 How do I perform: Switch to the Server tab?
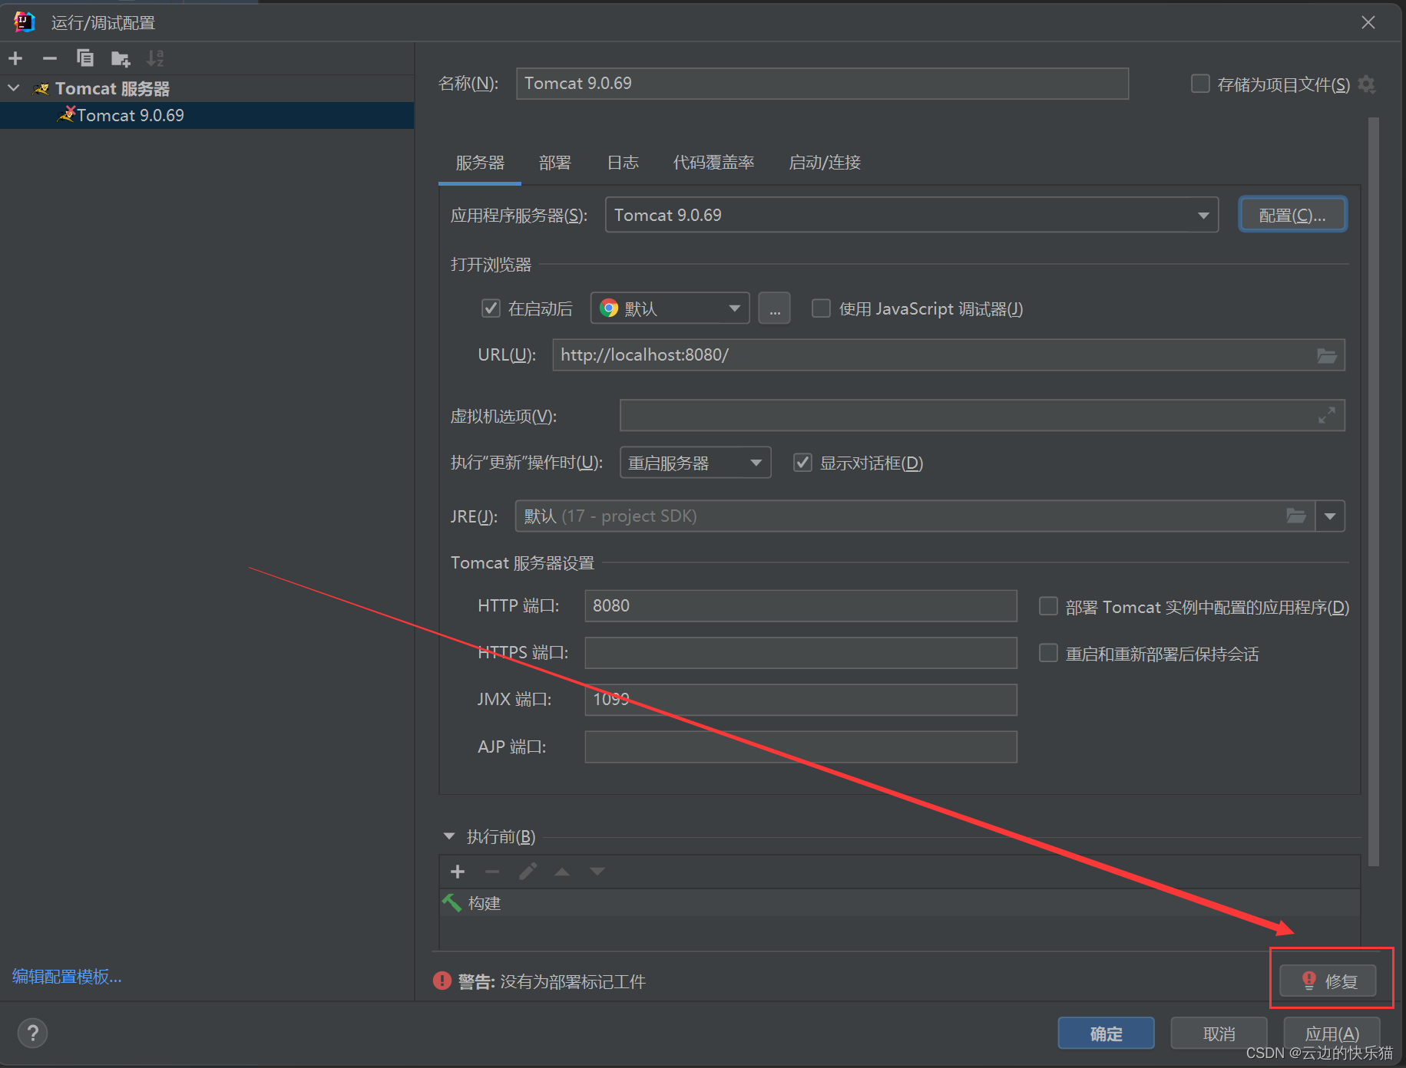click(480, 163)
